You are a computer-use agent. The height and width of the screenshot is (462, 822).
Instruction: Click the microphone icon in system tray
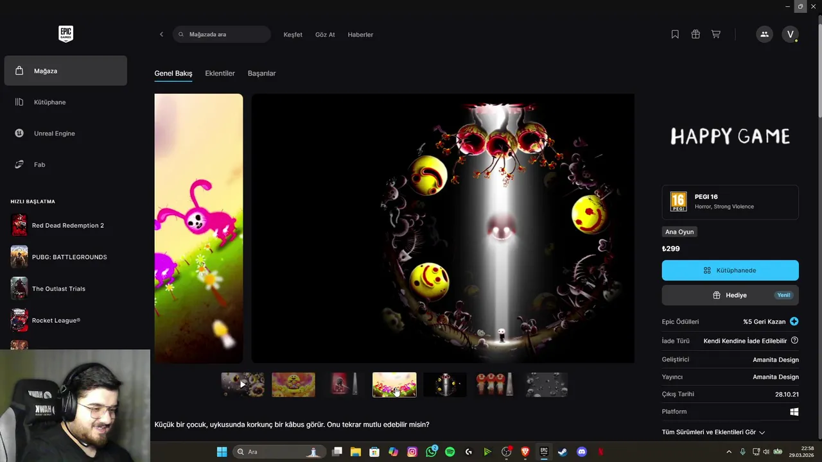pos(743,452)
